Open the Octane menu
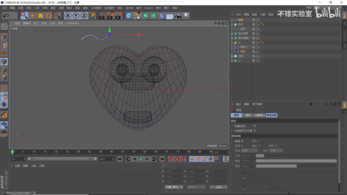The width and height of the screenshot is (347, 195). click(148, 8)
